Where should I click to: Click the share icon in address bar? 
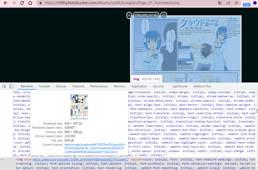(x=228, y=3)
